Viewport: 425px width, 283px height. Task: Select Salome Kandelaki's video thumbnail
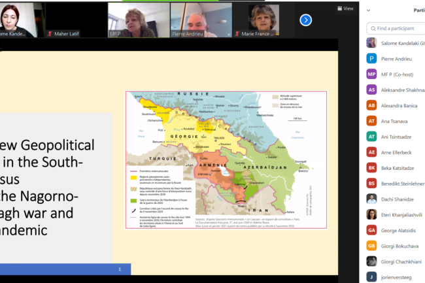[x=18, y=19]
